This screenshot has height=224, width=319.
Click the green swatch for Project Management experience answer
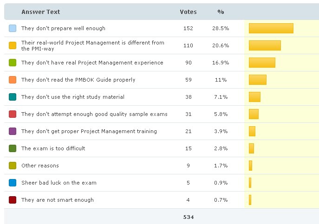click(x=13, y=63)
